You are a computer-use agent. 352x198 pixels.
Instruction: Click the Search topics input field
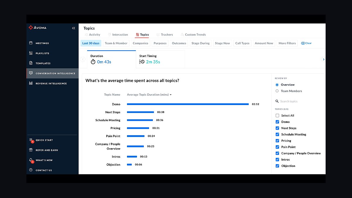pyautogui.click(x=298, y=101)
